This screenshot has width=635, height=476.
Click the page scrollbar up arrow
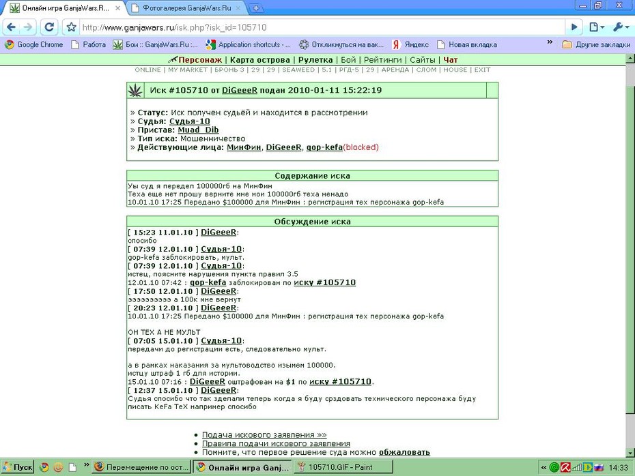(x=630, y=58)
